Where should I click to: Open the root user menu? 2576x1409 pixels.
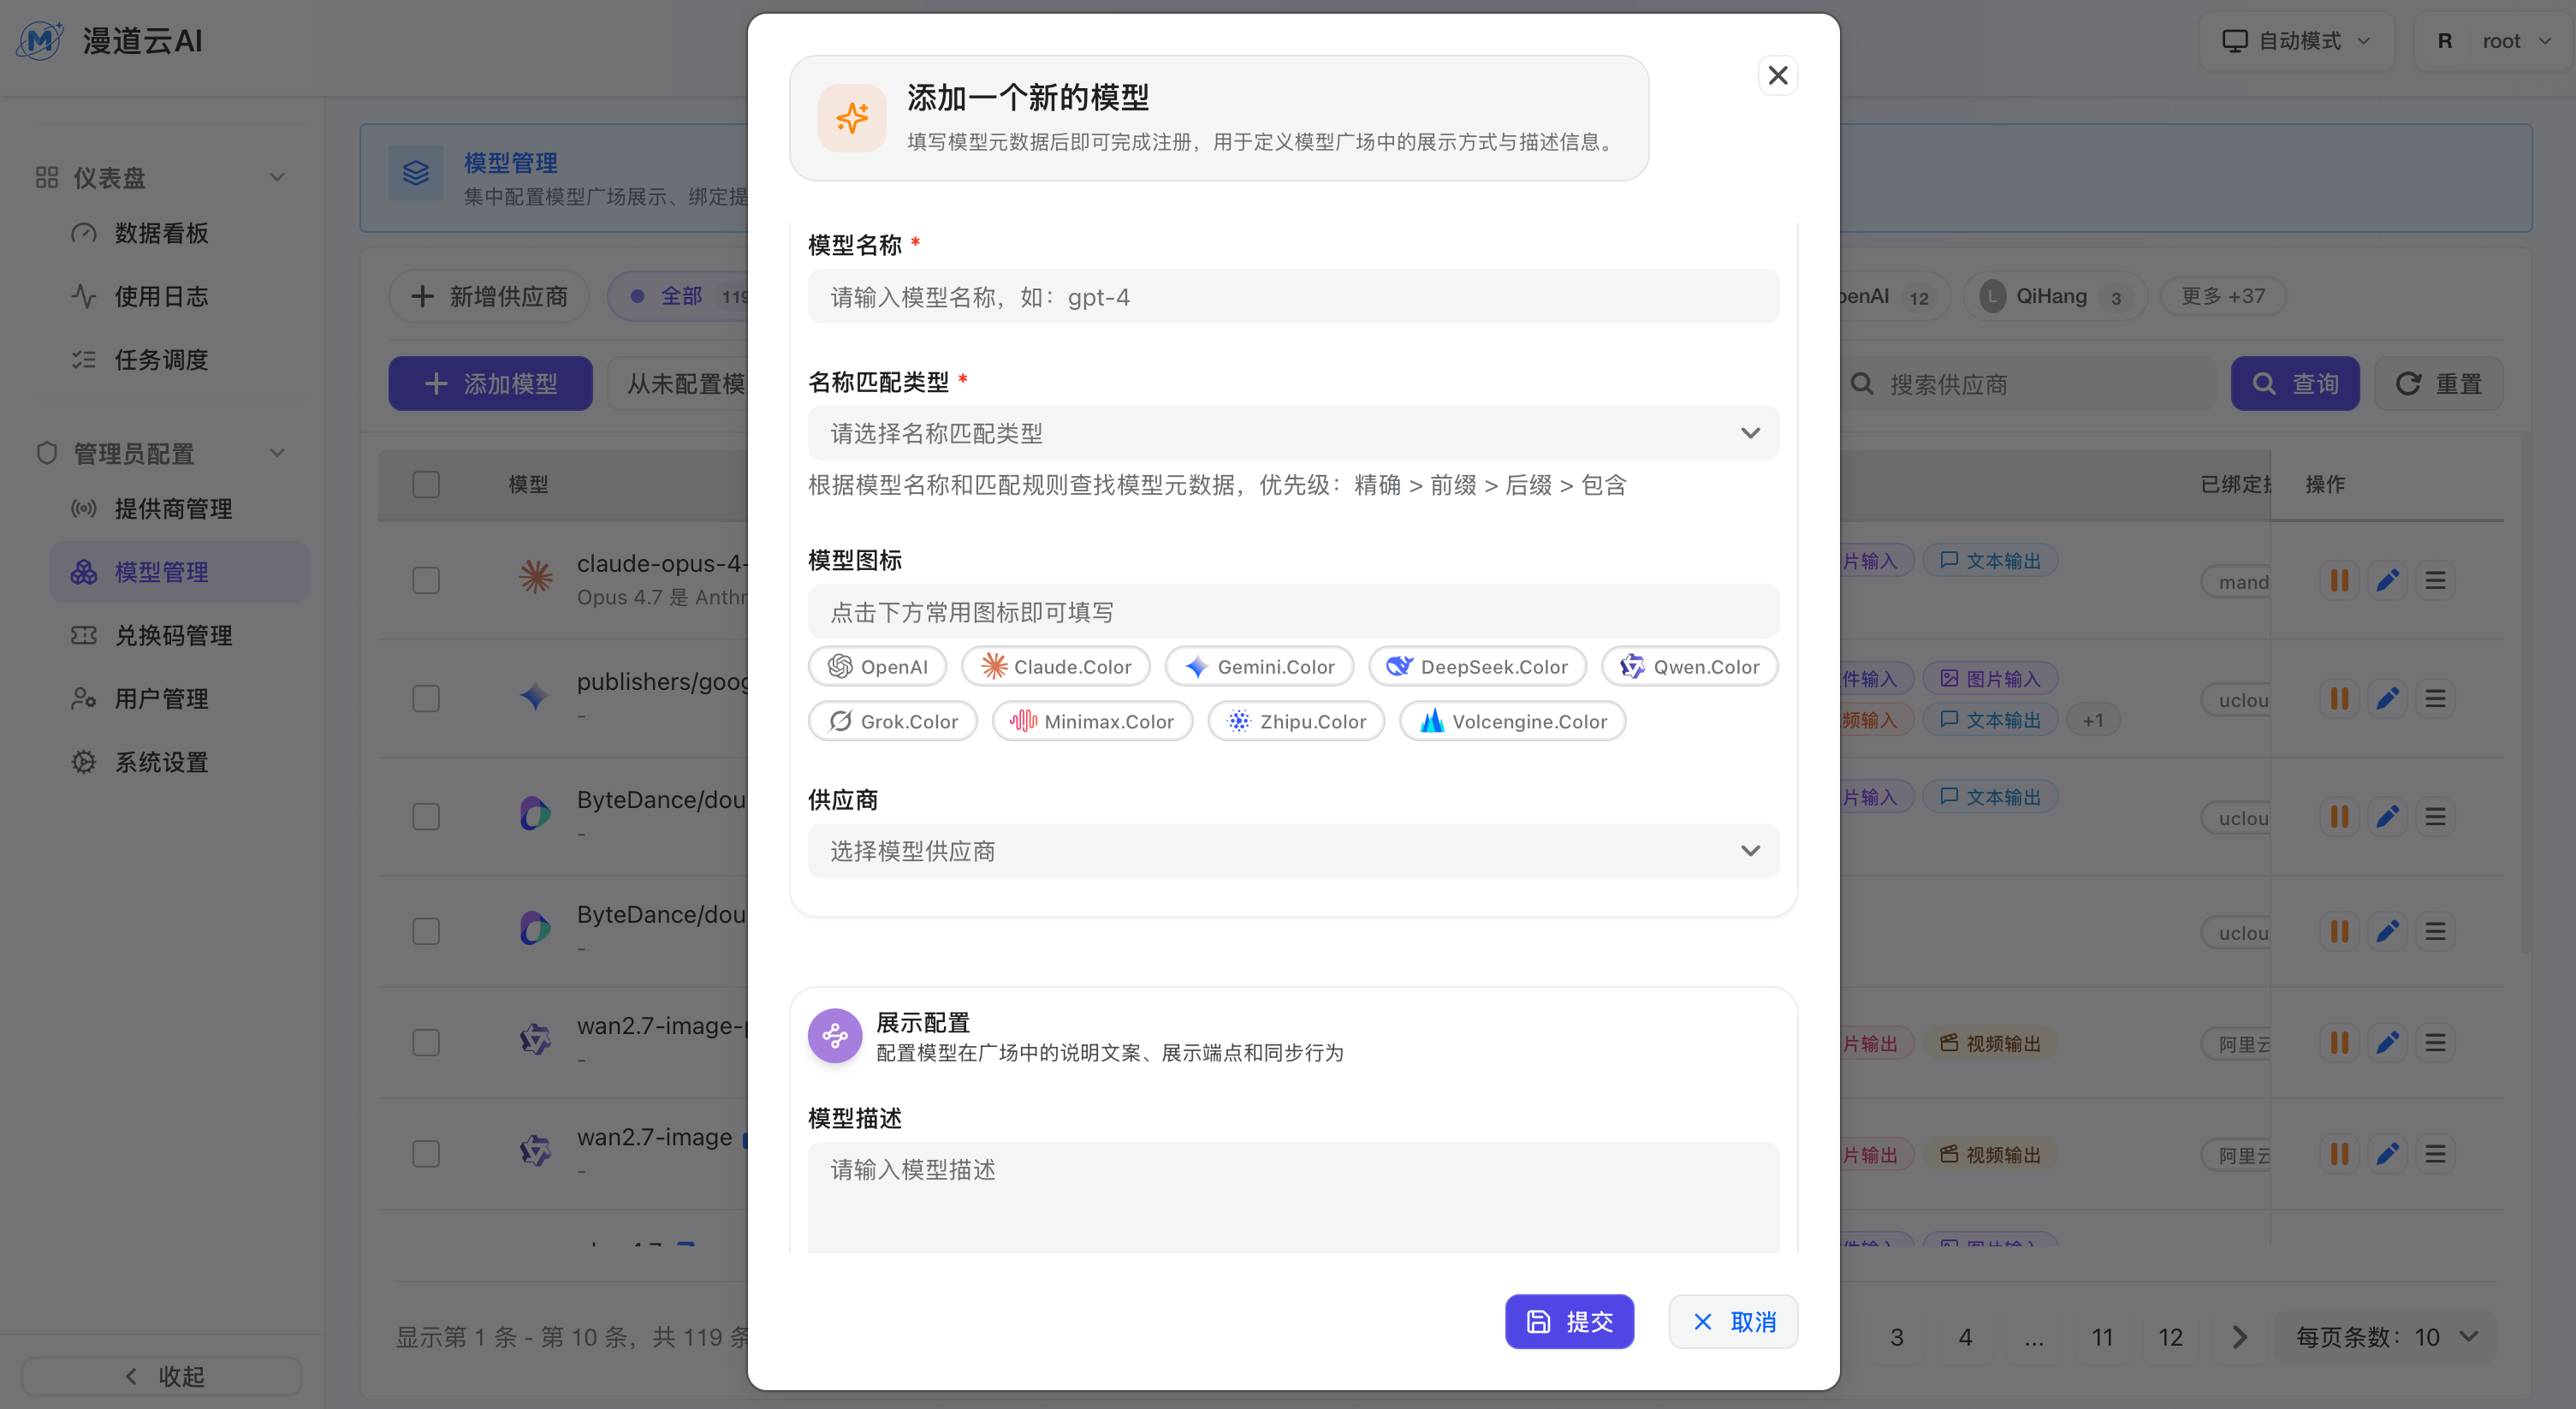(x=2494, y=41)
